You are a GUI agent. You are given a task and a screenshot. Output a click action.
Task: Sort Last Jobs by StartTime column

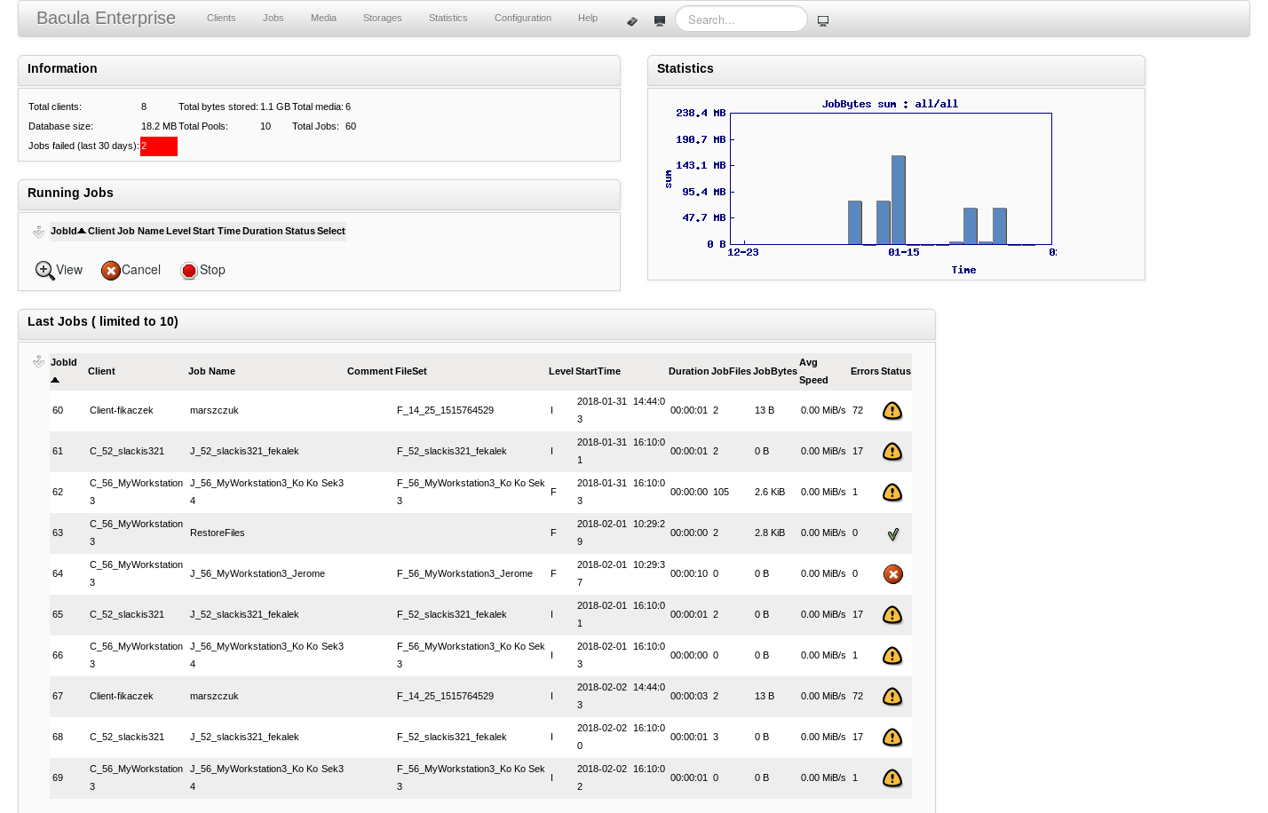(598, 371)
